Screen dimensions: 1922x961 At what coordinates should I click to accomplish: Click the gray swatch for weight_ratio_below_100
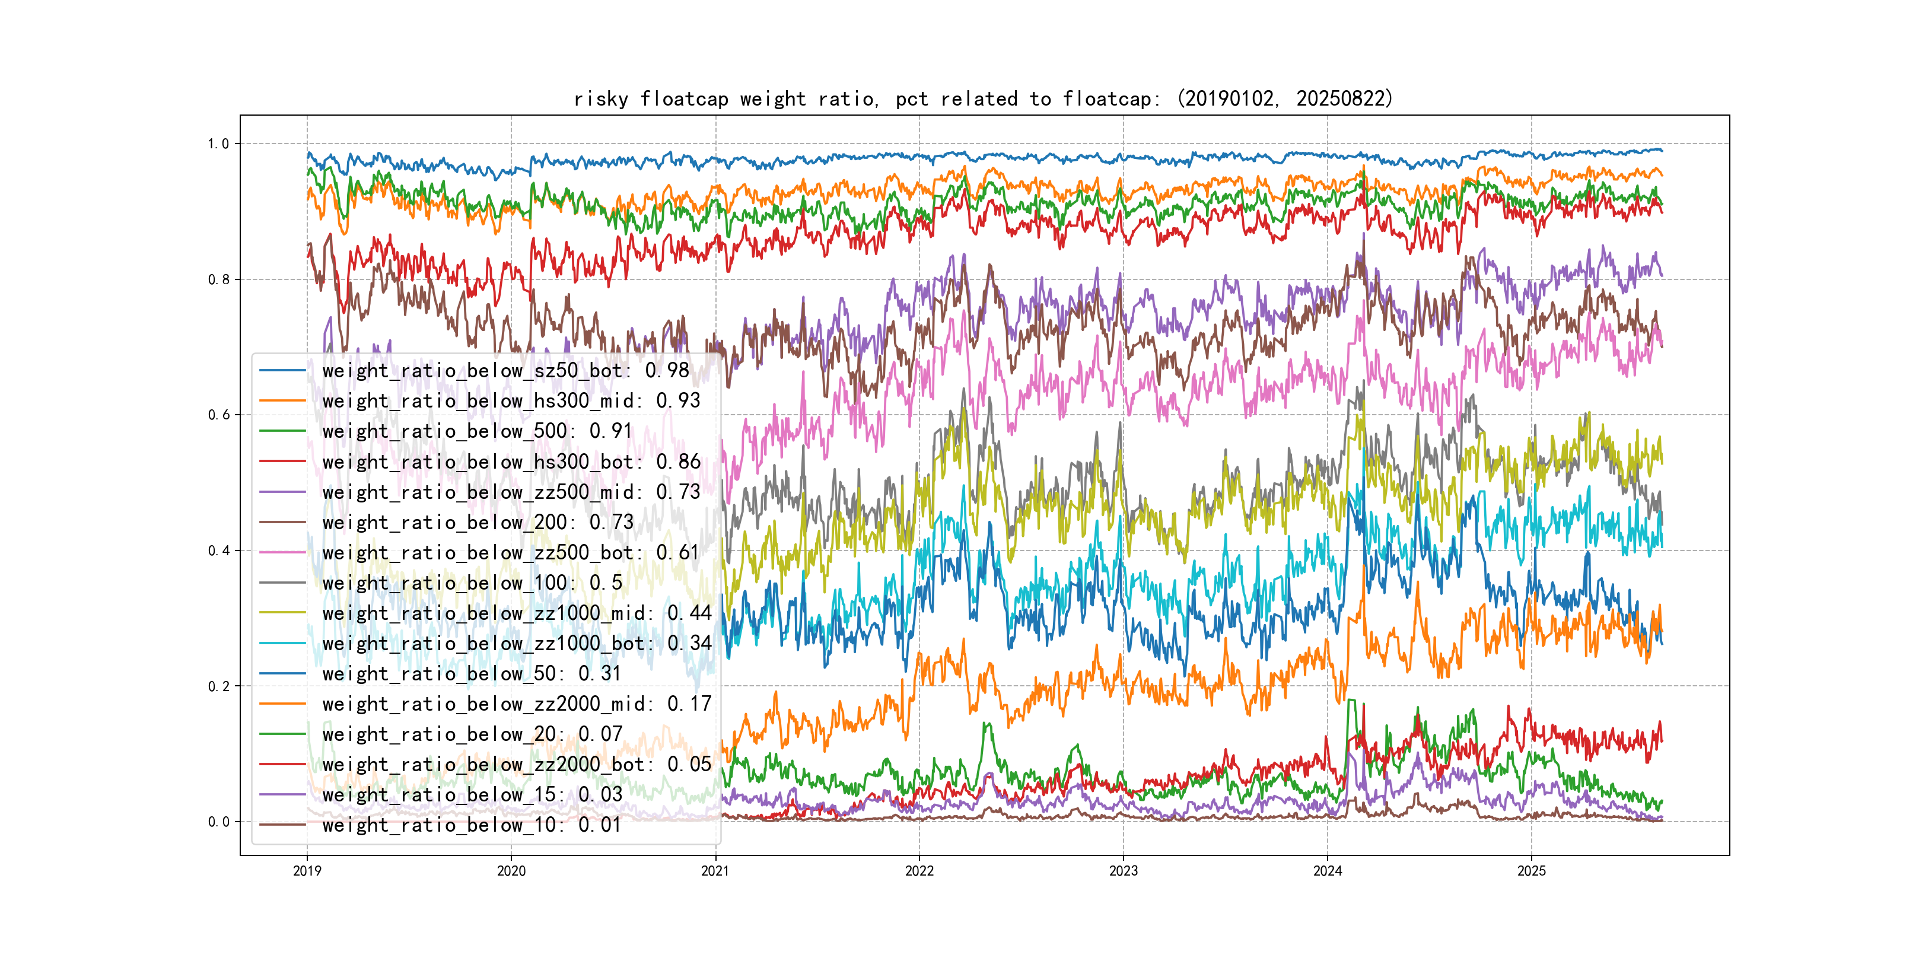pyautogui.click(x=282, y=583)
